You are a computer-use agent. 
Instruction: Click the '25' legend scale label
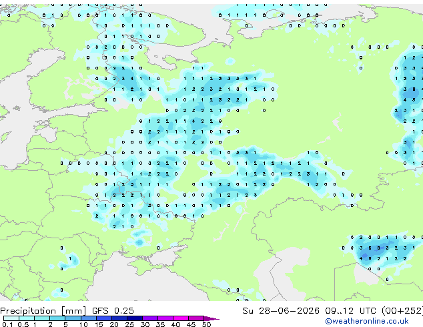129,324
